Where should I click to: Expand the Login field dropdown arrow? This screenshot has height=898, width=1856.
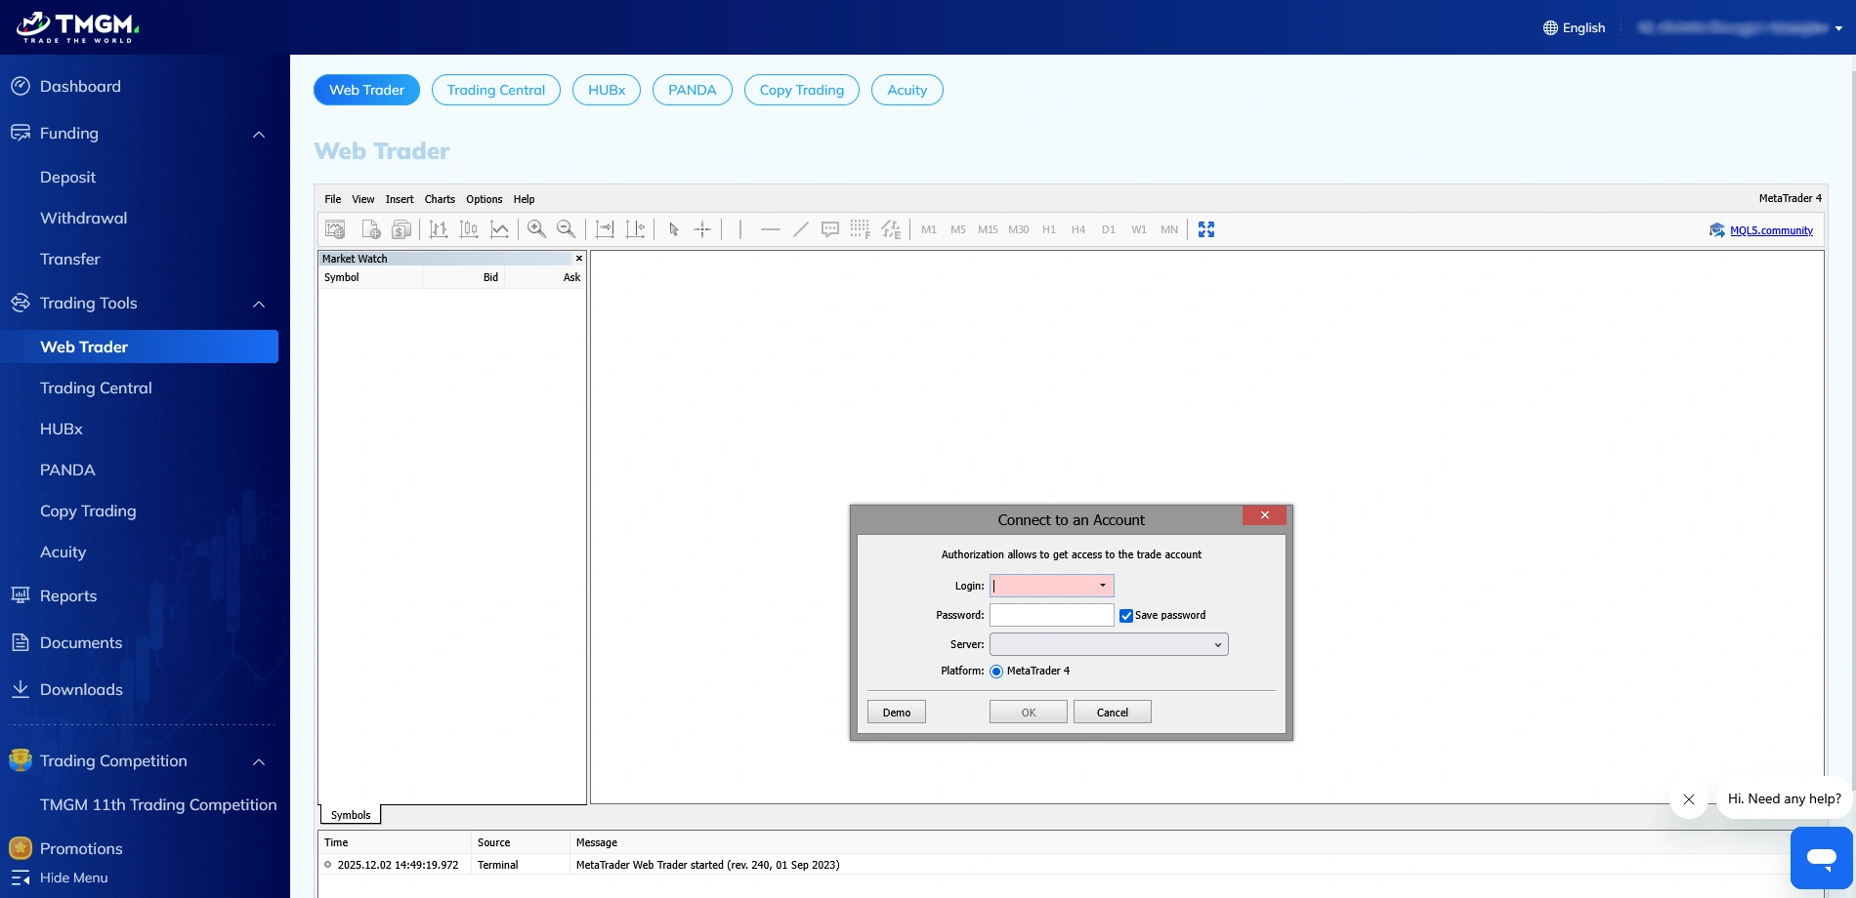(x=1102, y=586)
